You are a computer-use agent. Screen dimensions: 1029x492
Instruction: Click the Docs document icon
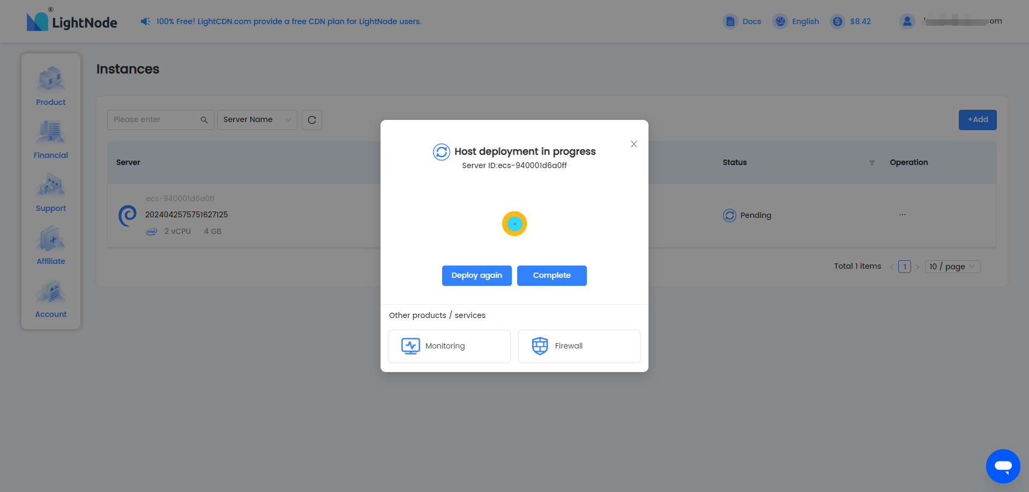[730, 21]
